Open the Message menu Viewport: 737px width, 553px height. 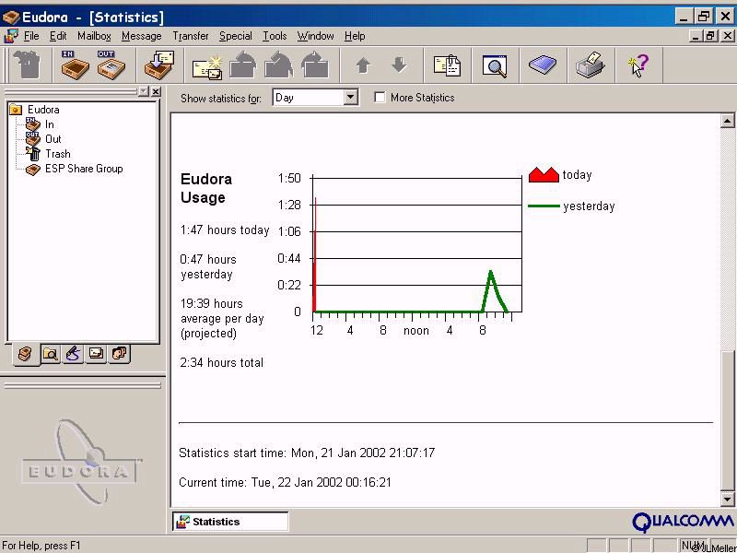coord(142,36)
